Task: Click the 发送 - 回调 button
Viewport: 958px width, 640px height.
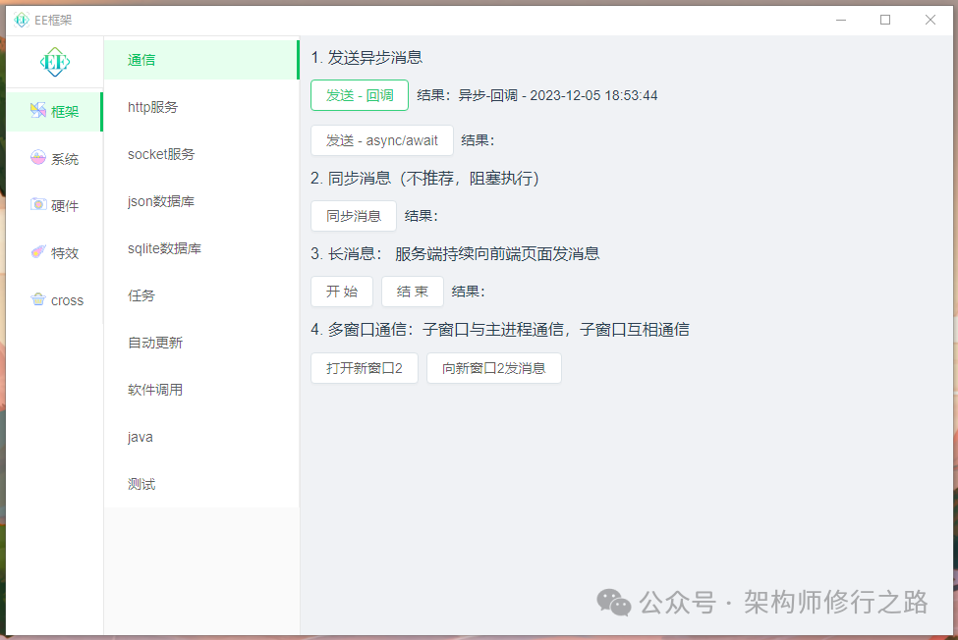Action: coord(360,95)
